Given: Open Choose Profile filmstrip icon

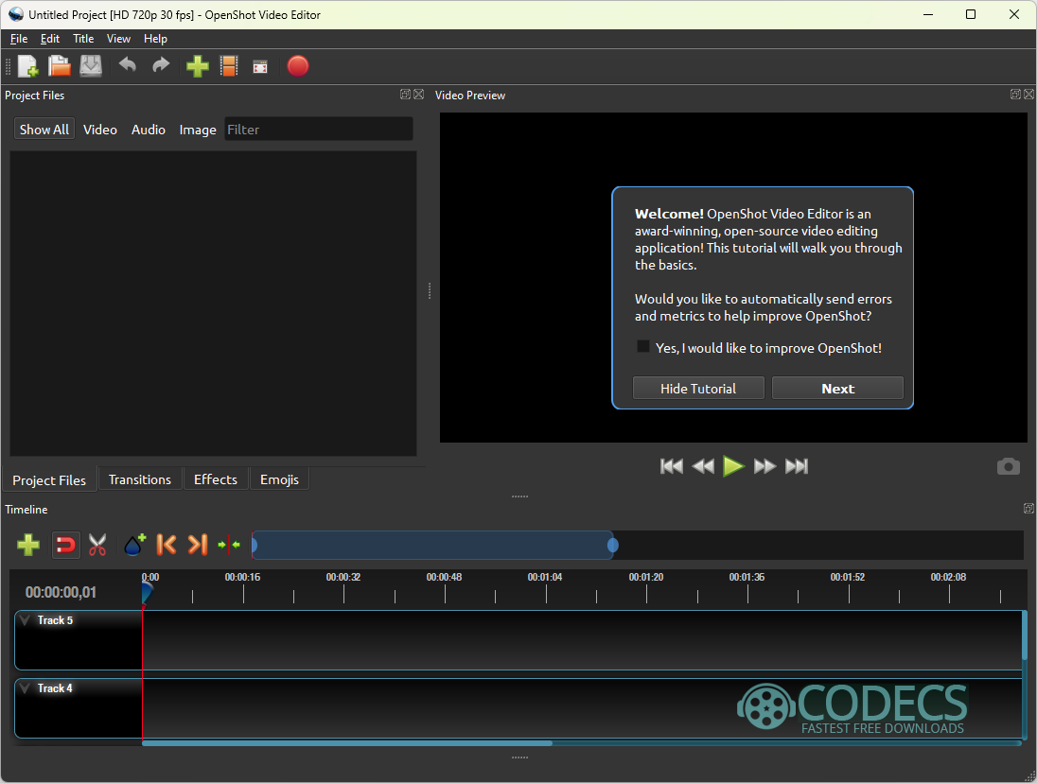Looking at the screenshot, I should pos(229,66).
